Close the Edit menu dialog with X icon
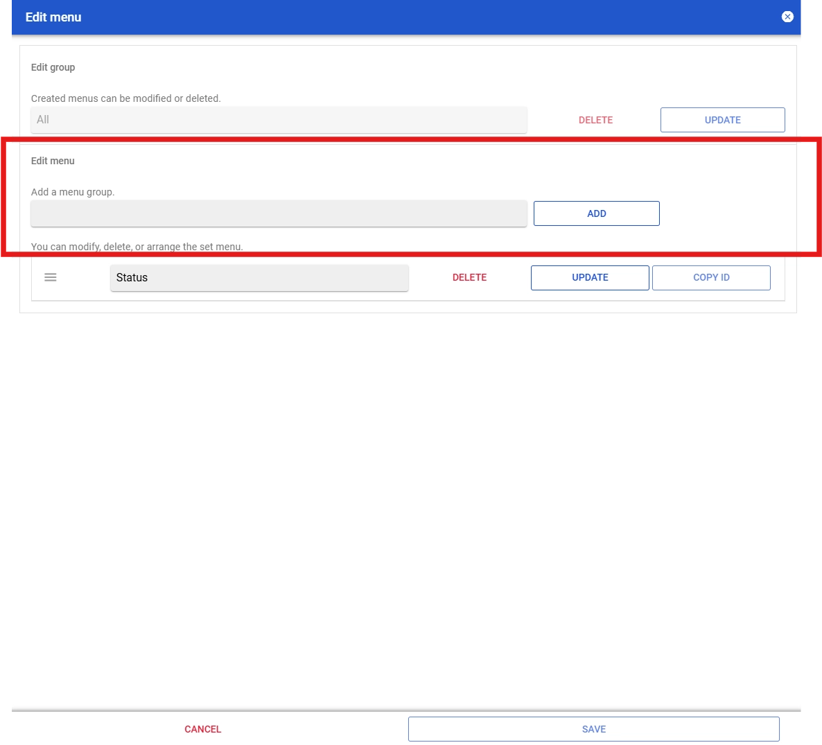This screenshot has width=822, height=745. pyautogui.click(x=787, y=17)
